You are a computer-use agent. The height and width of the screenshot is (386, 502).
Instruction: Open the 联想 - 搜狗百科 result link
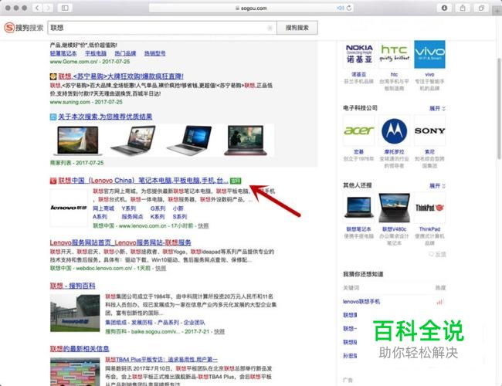pos(73,286)
